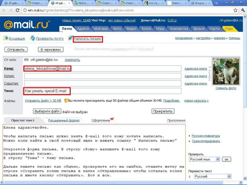Open the Блоги tab
Image resolution: width=247 pixels, height=185 pixels.
146,29
